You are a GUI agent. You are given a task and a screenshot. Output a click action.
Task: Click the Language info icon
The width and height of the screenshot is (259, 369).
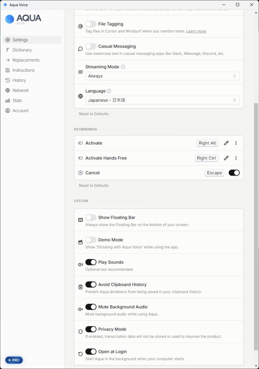coord(109,91)
